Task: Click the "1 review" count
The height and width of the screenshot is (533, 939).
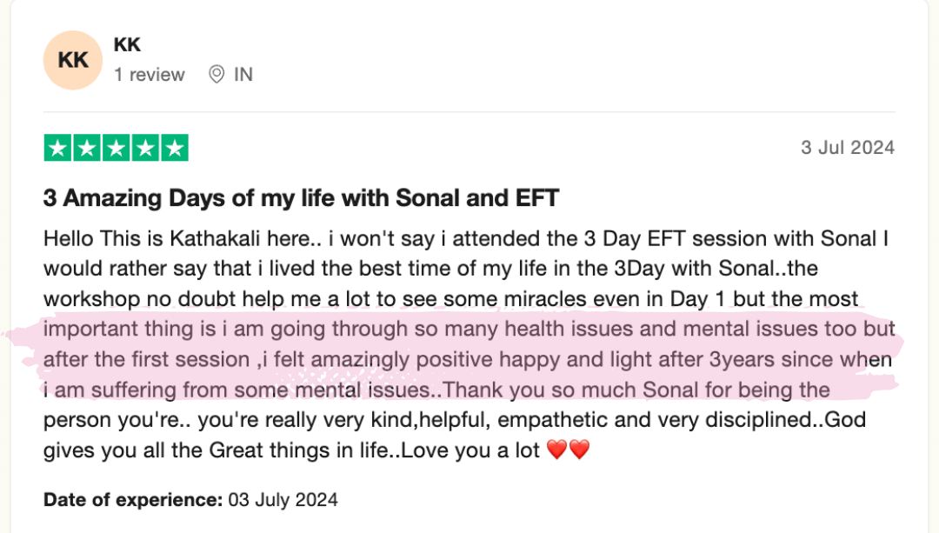Action: (150, 75)
